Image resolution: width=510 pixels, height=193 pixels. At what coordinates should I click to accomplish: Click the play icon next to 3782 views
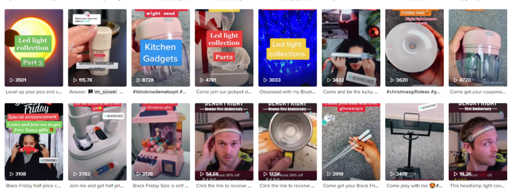tap(75, 174)
